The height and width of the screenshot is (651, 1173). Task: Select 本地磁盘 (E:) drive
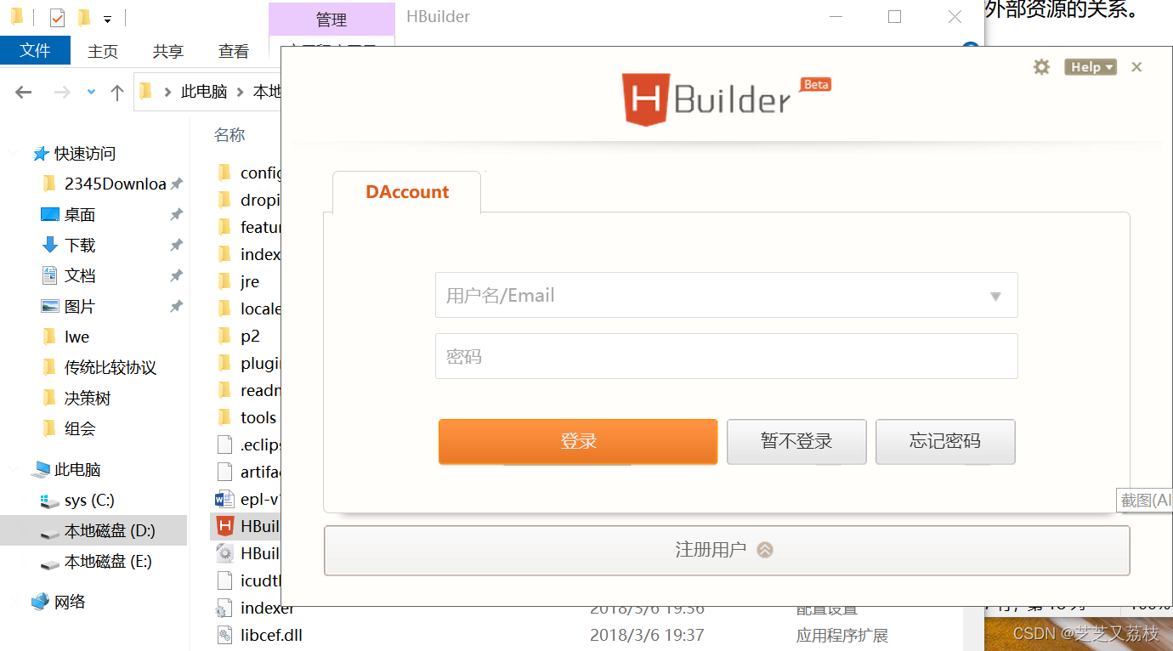pos(109,562)
